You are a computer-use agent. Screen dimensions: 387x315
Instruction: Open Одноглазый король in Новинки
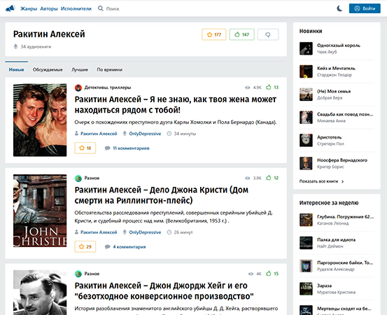pos(339,45)
